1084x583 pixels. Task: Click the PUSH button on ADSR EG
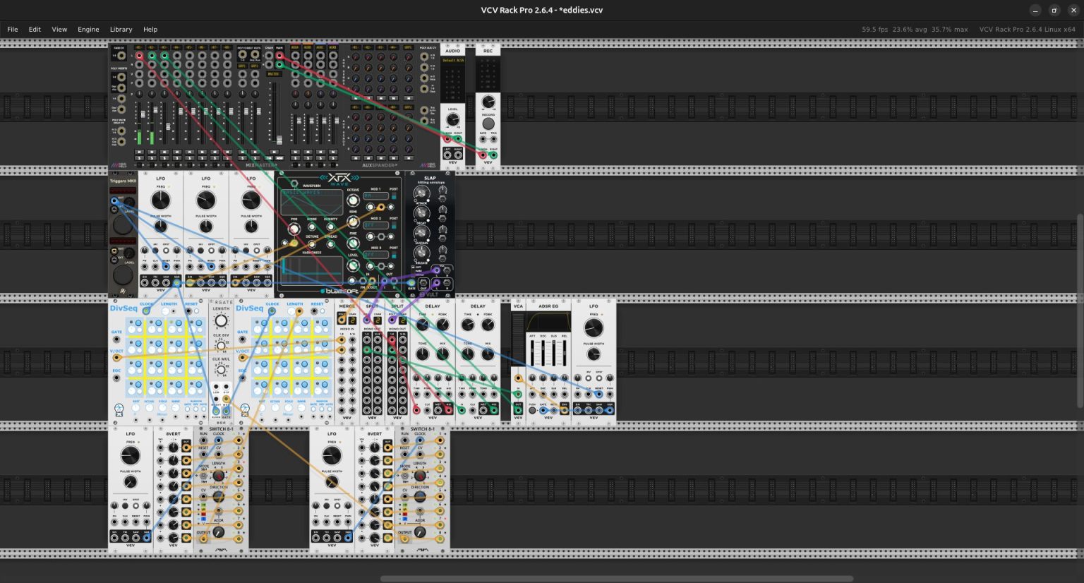click(532, 411)
